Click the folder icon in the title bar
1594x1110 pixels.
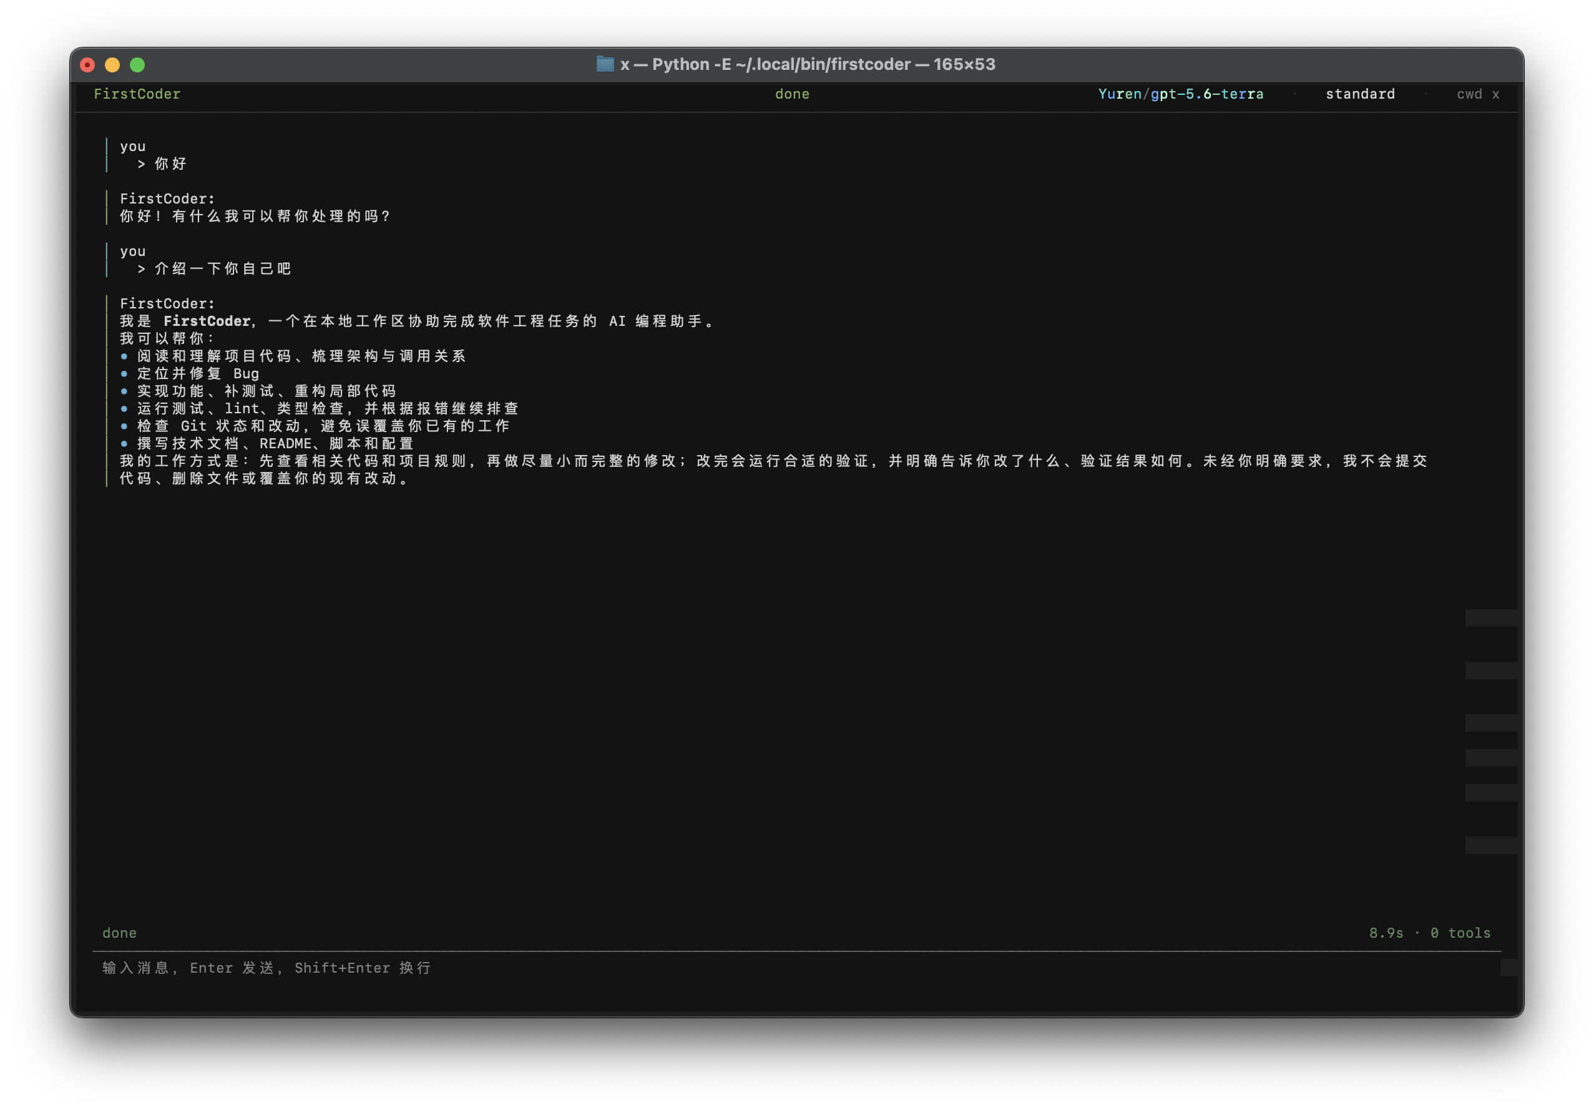[605, 64]
